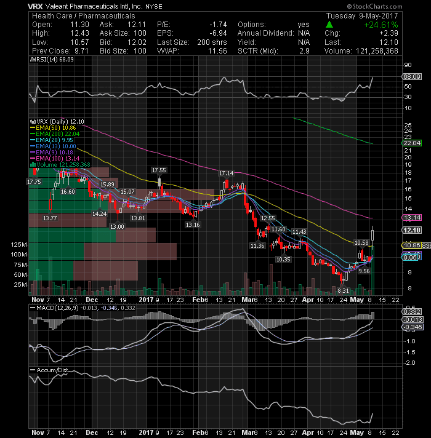Click the green up-arrow triangle beside +24.61%
This screenshot has width=431, height=438.
329,25
